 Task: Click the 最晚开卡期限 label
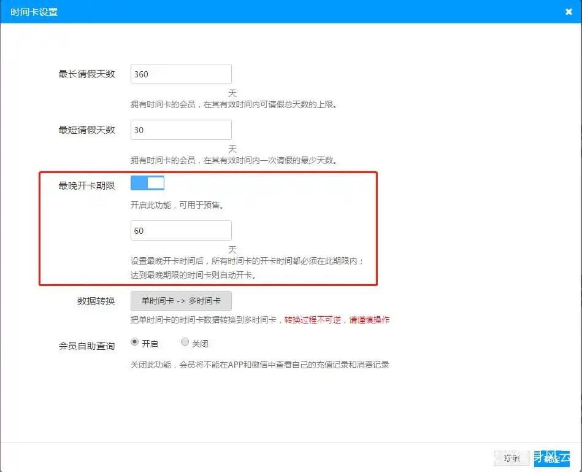click(87, 186)
